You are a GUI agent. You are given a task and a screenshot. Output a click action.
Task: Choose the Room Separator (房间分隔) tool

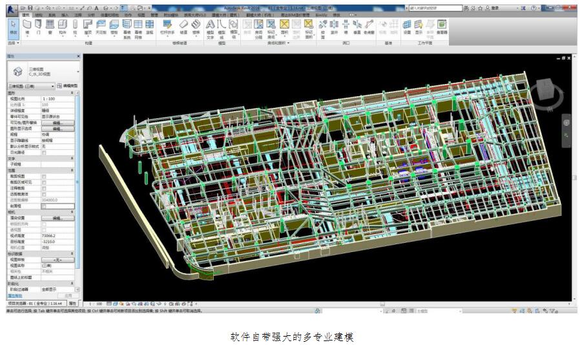point(259,29)
